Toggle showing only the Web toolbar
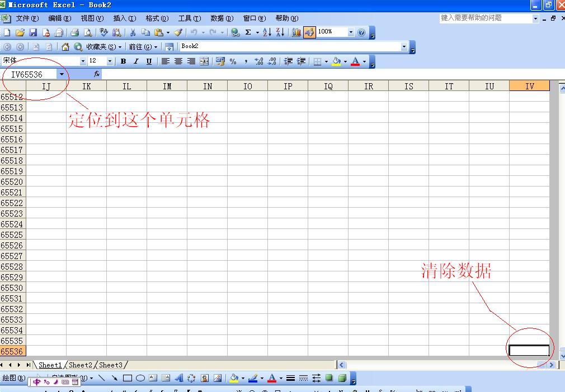The image size is (565, 392). (169, 47)
